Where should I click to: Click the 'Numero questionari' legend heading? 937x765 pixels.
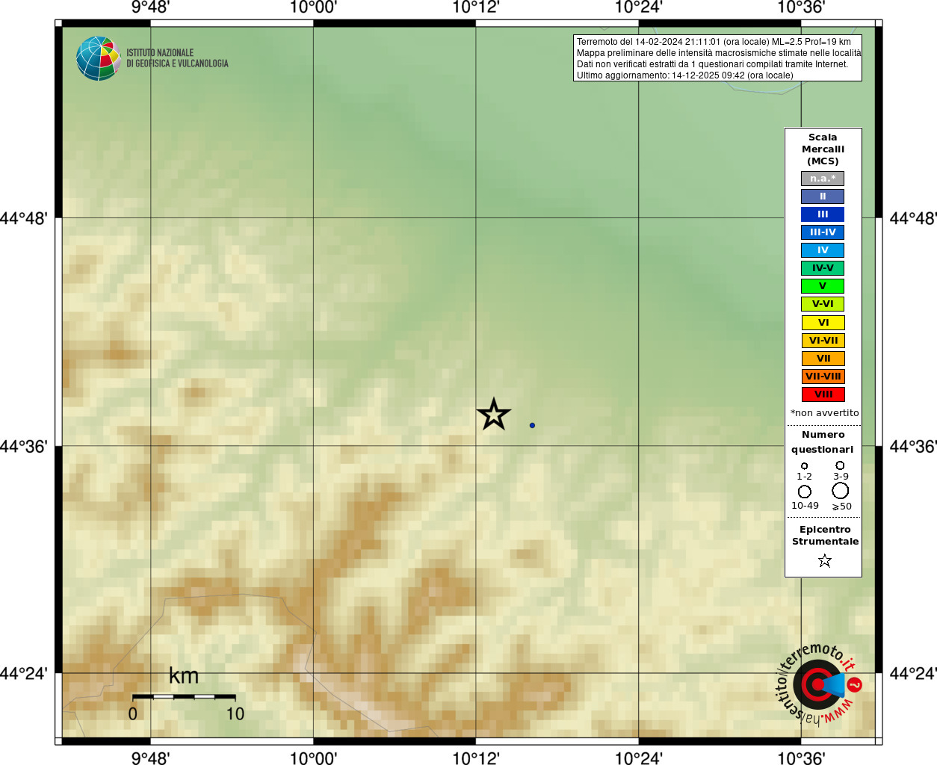coord(823,442)
